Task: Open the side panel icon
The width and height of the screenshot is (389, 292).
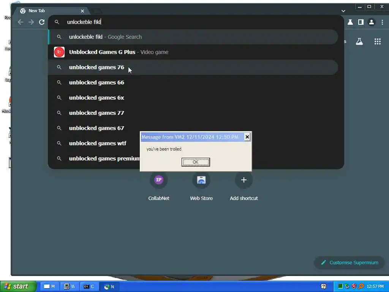Action: pos(361,22)
